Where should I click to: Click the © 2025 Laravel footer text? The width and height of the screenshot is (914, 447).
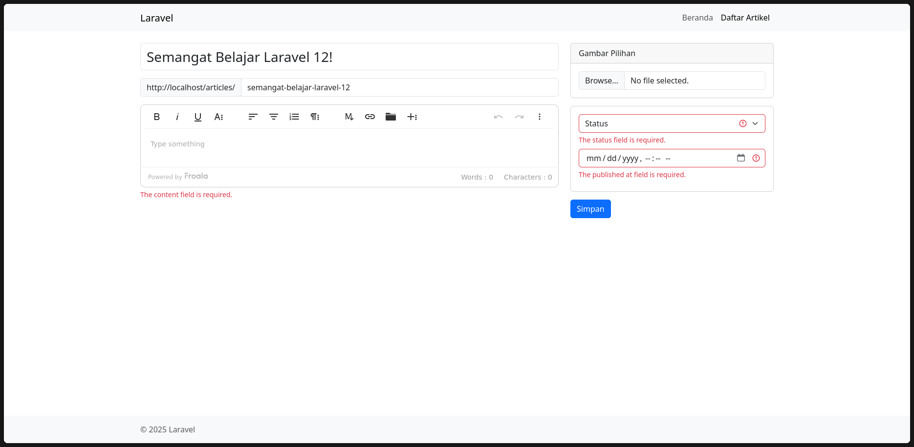point(168,429)
